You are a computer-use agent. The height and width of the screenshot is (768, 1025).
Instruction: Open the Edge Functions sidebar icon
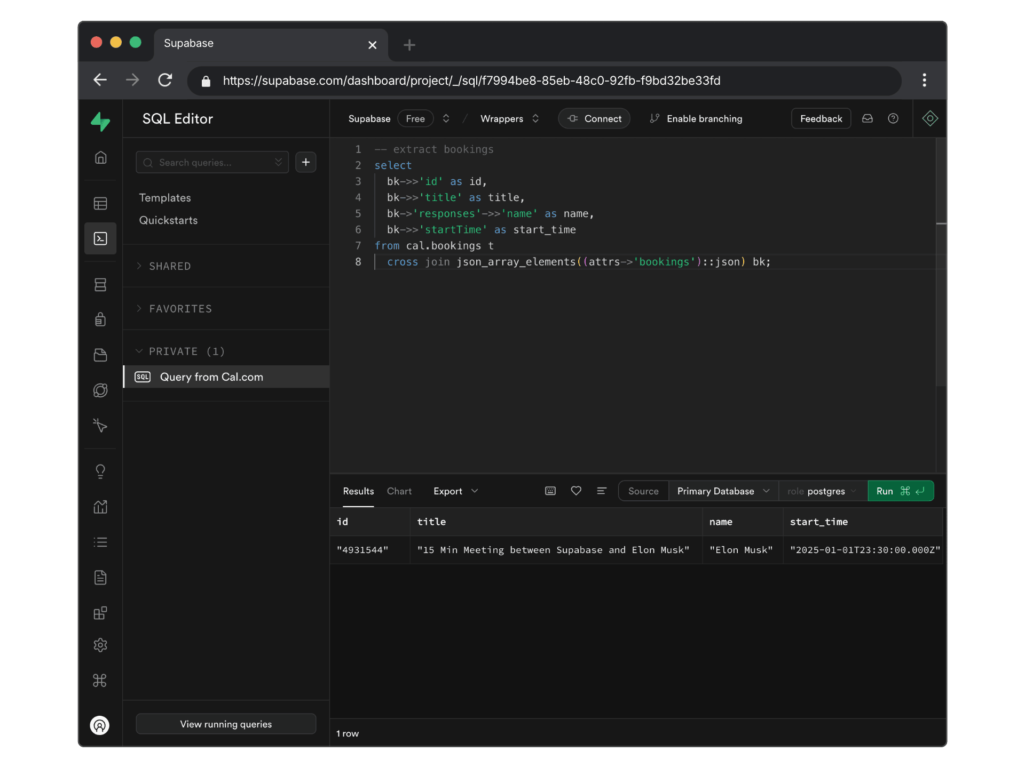click(100, 390)
